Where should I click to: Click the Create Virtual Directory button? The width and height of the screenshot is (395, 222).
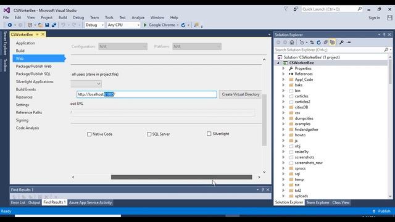(241, 94)
